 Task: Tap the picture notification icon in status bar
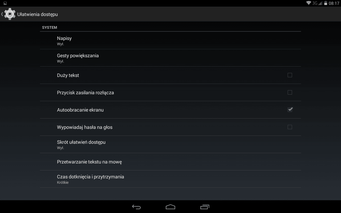(5, 3)
